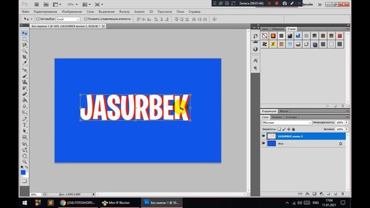Viewport: 370px width, 208px height.
Task: Swap foreground and background colors
Action: (x=27, y=167)
